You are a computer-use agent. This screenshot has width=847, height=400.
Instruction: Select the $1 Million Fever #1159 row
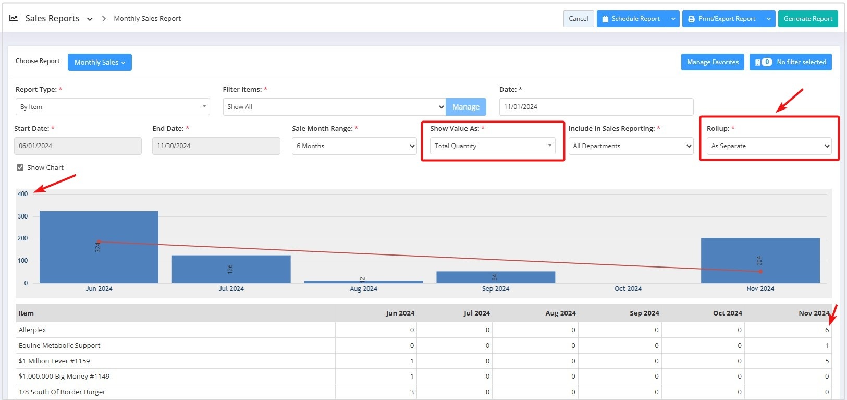coord(423,361)
